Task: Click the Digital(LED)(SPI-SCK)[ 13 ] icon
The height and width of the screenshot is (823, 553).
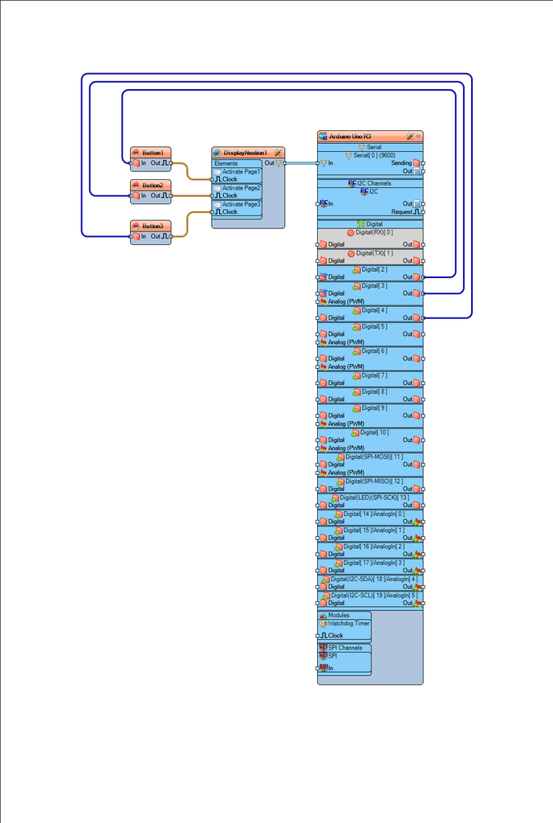Action: pos(335,498)
